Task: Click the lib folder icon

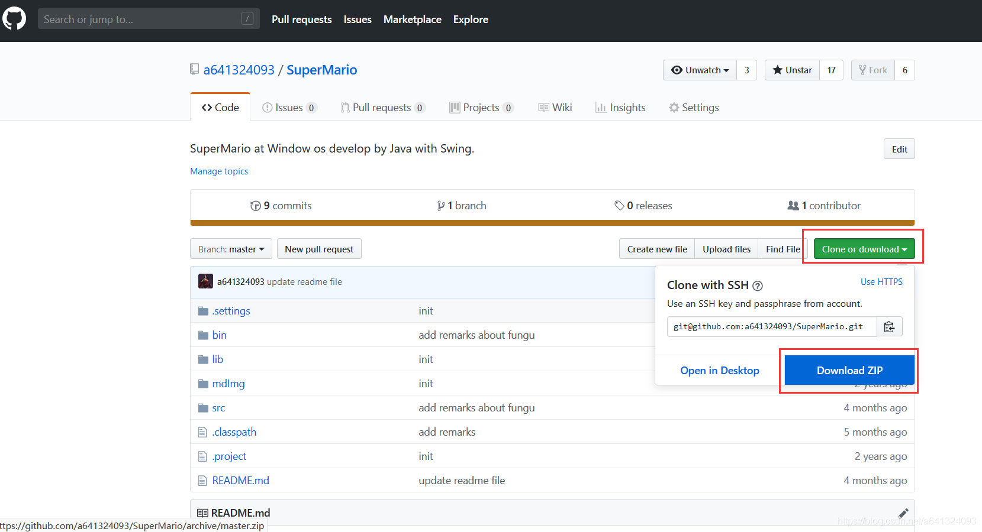Action: click(x=203, y=359)
